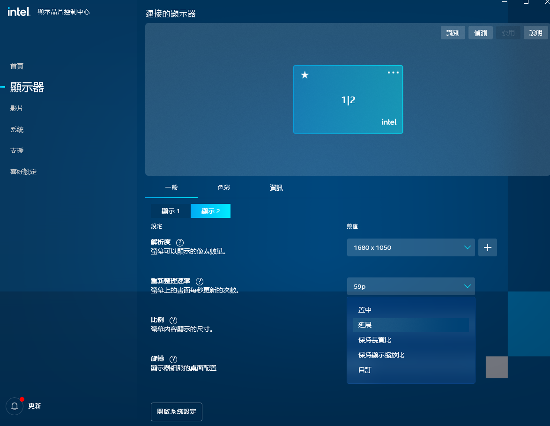Expand the 59p refresh rate dropdown
This screenshot has width=550, height=426.
pyautogui.click(x=411, y=286)
